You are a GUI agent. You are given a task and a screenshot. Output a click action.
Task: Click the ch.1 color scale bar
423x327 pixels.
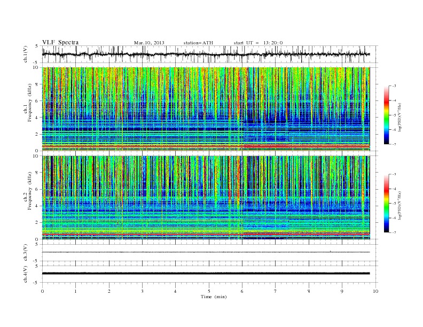386,115
